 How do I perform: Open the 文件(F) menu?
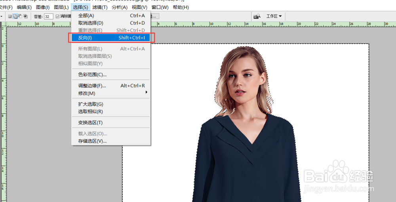[x=6, y=8]
